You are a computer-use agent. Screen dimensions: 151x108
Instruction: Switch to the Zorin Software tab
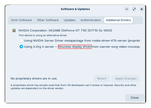21,20
